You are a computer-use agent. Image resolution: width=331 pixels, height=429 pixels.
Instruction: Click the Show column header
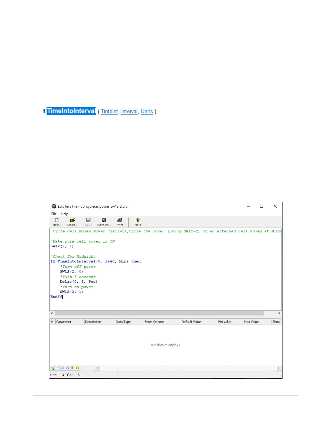[x=276, y=322]
